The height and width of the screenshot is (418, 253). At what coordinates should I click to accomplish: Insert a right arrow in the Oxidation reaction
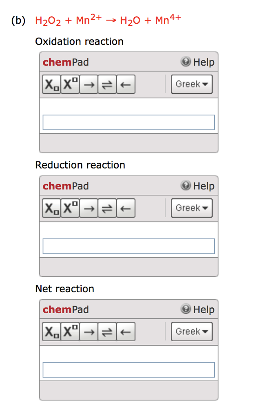[x=88, y=84]
